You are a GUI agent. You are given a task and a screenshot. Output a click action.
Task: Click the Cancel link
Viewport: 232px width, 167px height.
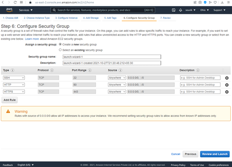(x=176, y=154)
